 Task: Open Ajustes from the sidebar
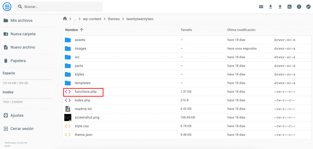point(17,115)
